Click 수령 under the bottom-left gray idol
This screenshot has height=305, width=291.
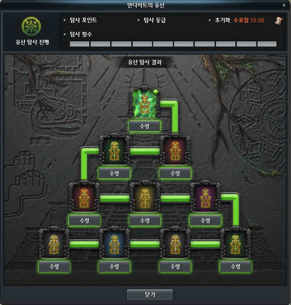click(x=54, y=266)
